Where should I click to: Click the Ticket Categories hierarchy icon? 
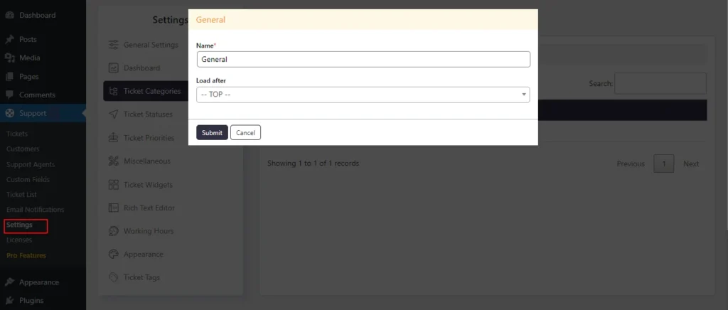[113, 91]
